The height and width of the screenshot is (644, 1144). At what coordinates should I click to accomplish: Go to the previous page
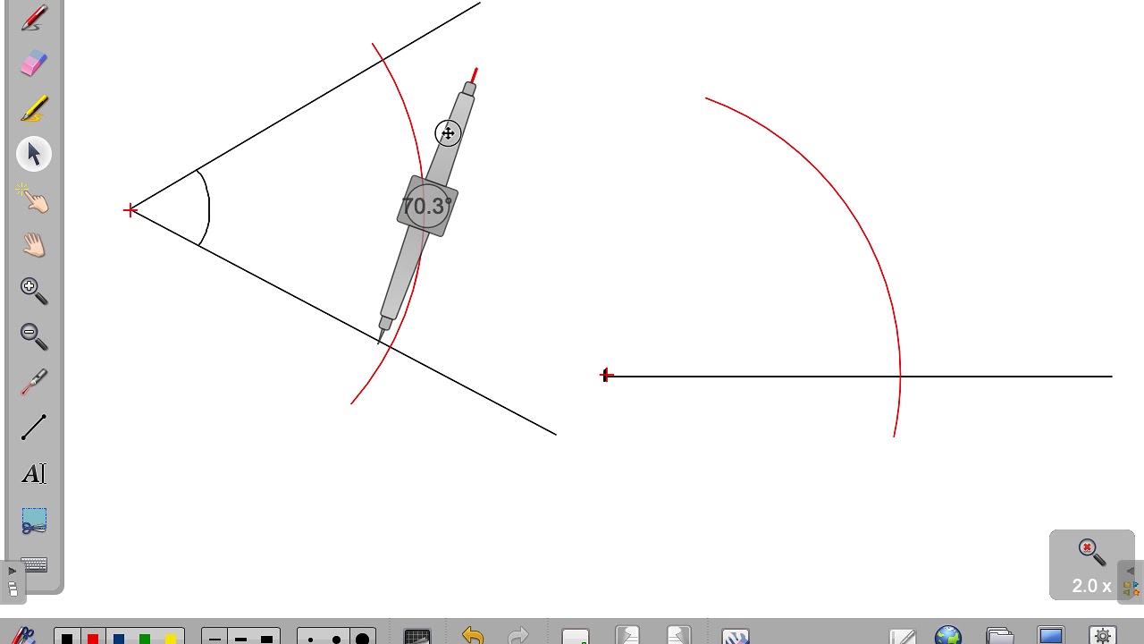click(627, 636)
